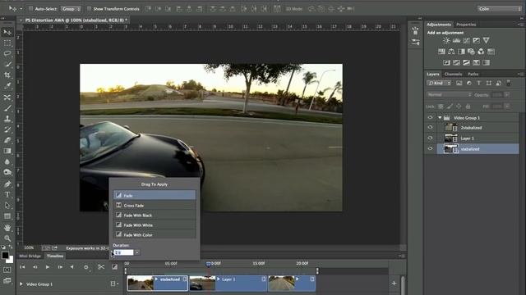
Task: Select the Move tool
Action: coord(7,32)
